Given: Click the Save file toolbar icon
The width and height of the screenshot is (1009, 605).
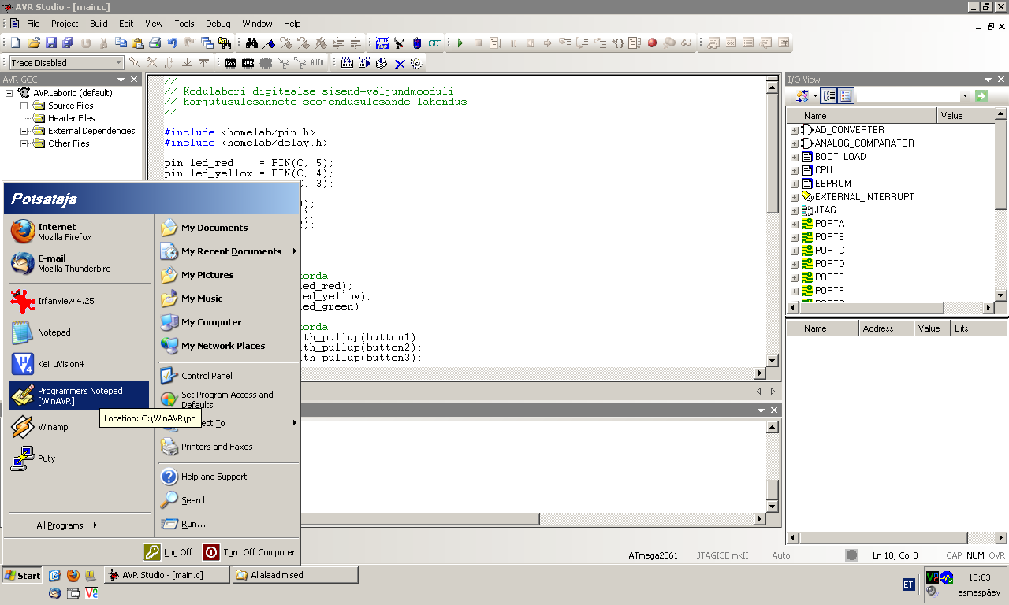Looking at the screenshot, I should [50, 43].
